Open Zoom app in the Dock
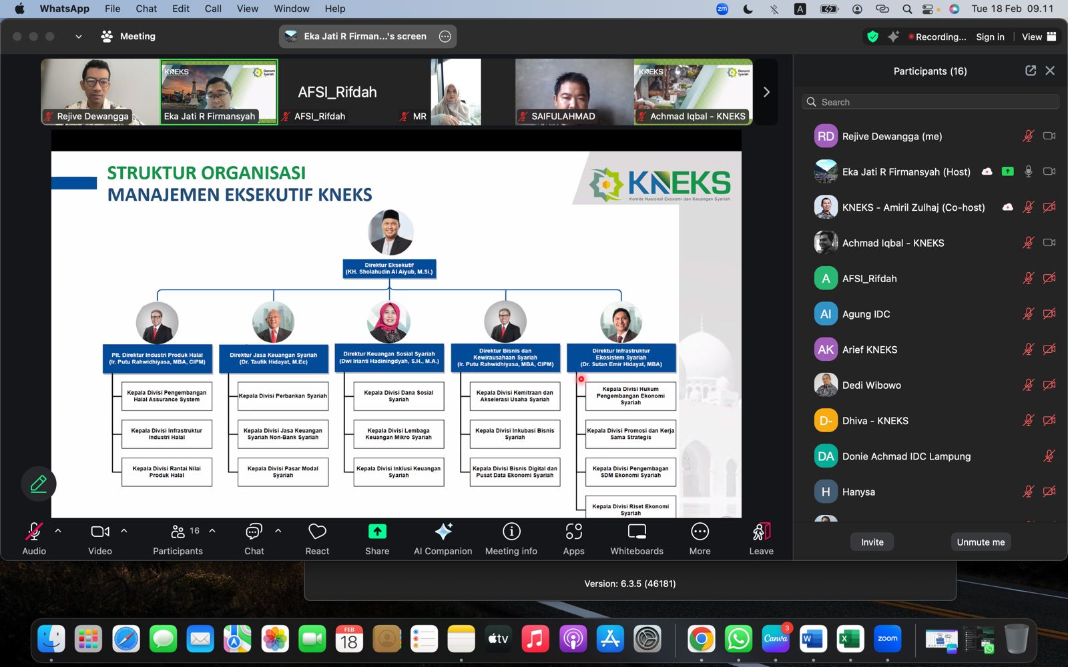Image resolution: width=1068 pixels, height=667 pixels. 887,639
